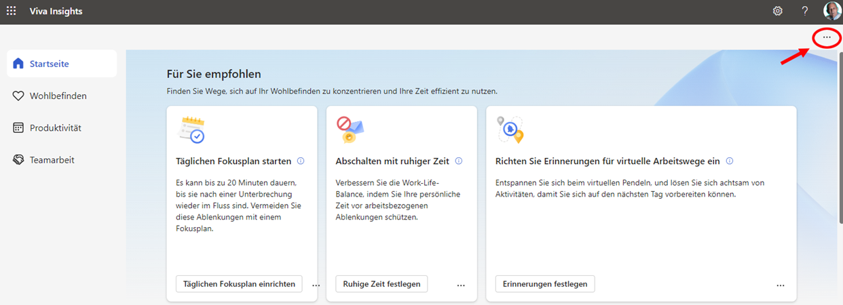Open the Wohlbefinden section
This screenshot has width=843, height=305.
58,96
